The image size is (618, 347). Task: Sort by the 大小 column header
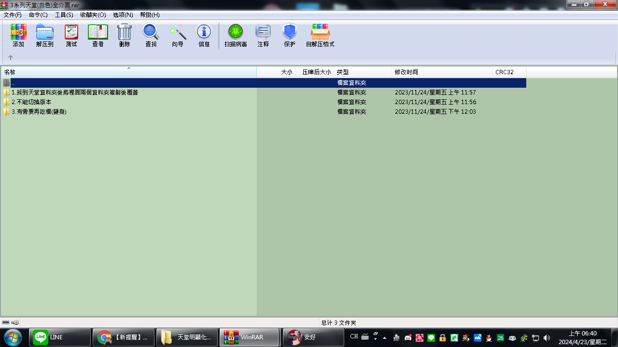276,72
